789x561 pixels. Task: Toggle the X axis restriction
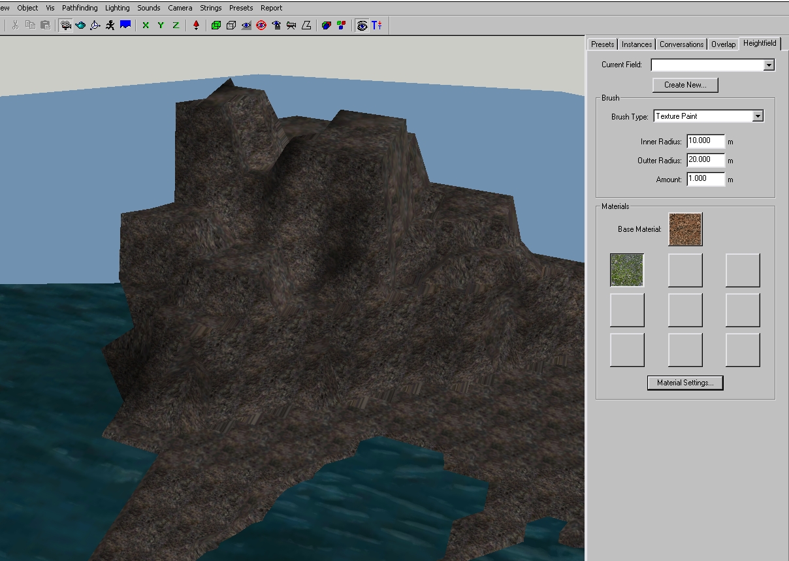pos(145,25)
